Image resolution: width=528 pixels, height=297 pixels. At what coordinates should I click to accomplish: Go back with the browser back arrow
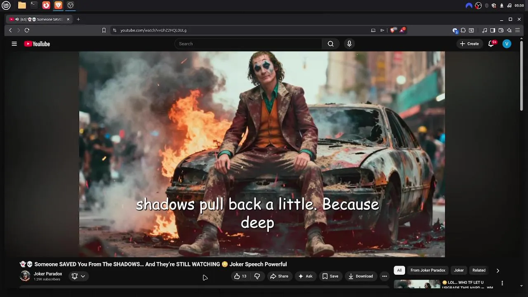tap(11, 30)
